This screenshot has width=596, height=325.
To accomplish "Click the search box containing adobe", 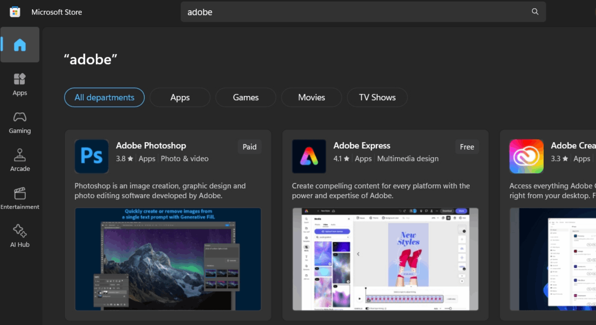I will pos(363,12).
